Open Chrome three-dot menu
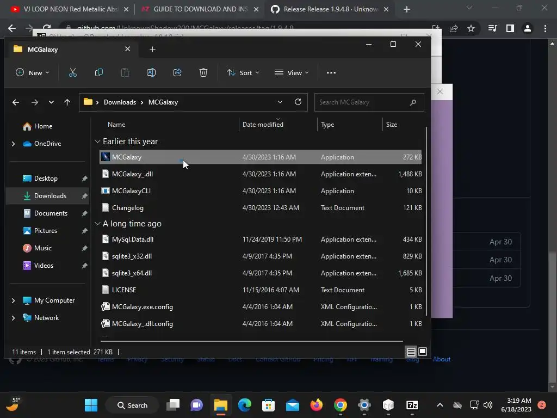557x418 pixels. coord(545,28)
